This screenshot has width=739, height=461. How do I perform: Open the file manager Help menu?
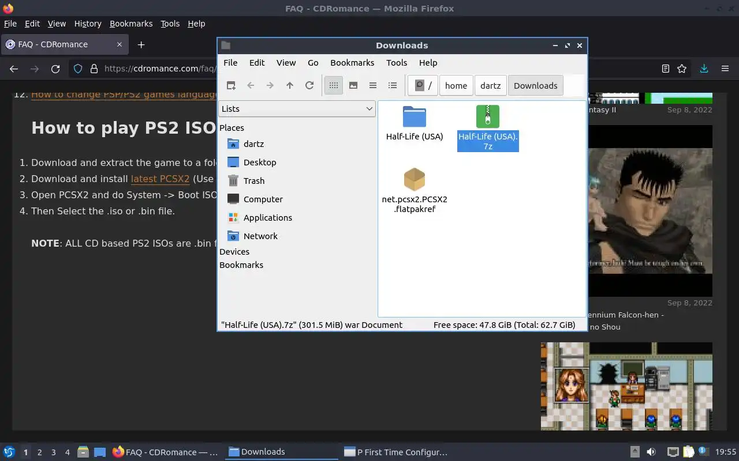pos(428,63)
